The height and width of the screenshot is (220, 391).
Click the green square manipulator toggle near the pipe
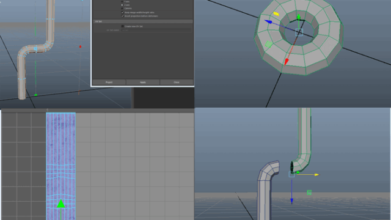(x=309, y=193)
